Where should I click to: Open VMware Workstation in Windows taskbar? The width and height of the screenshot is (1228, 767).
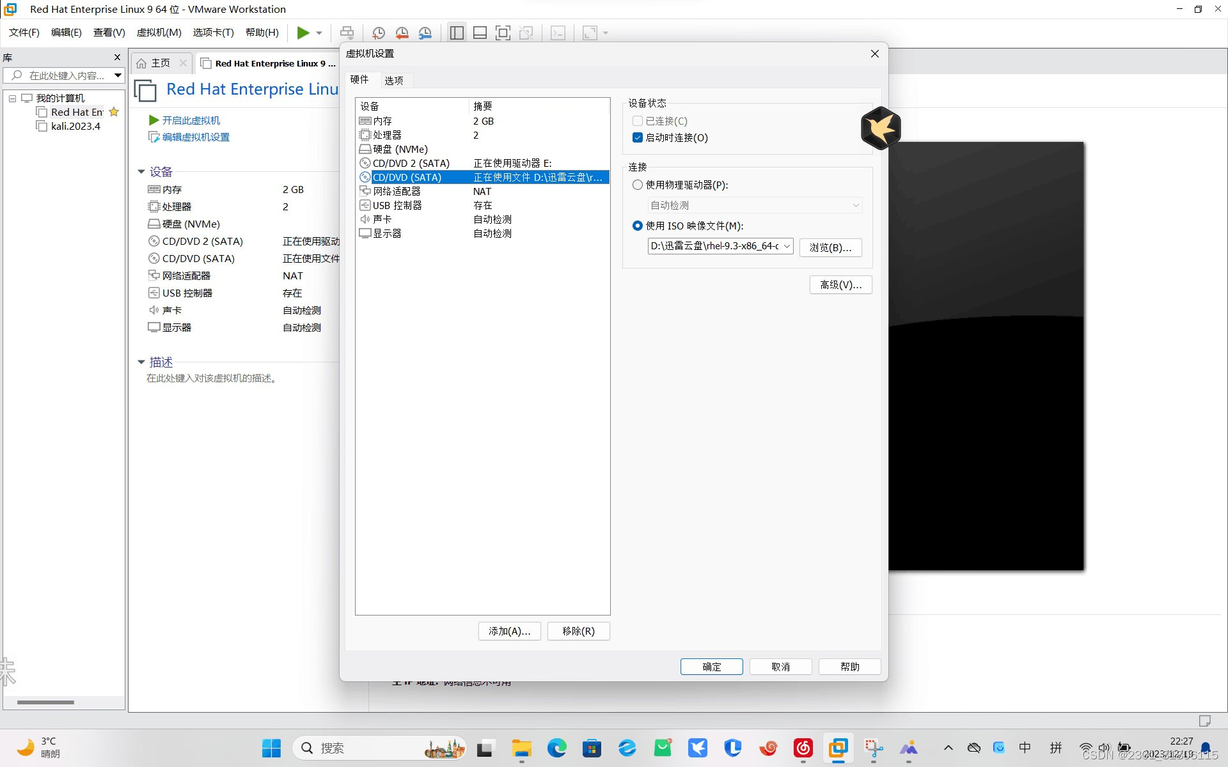pos(838,747)
